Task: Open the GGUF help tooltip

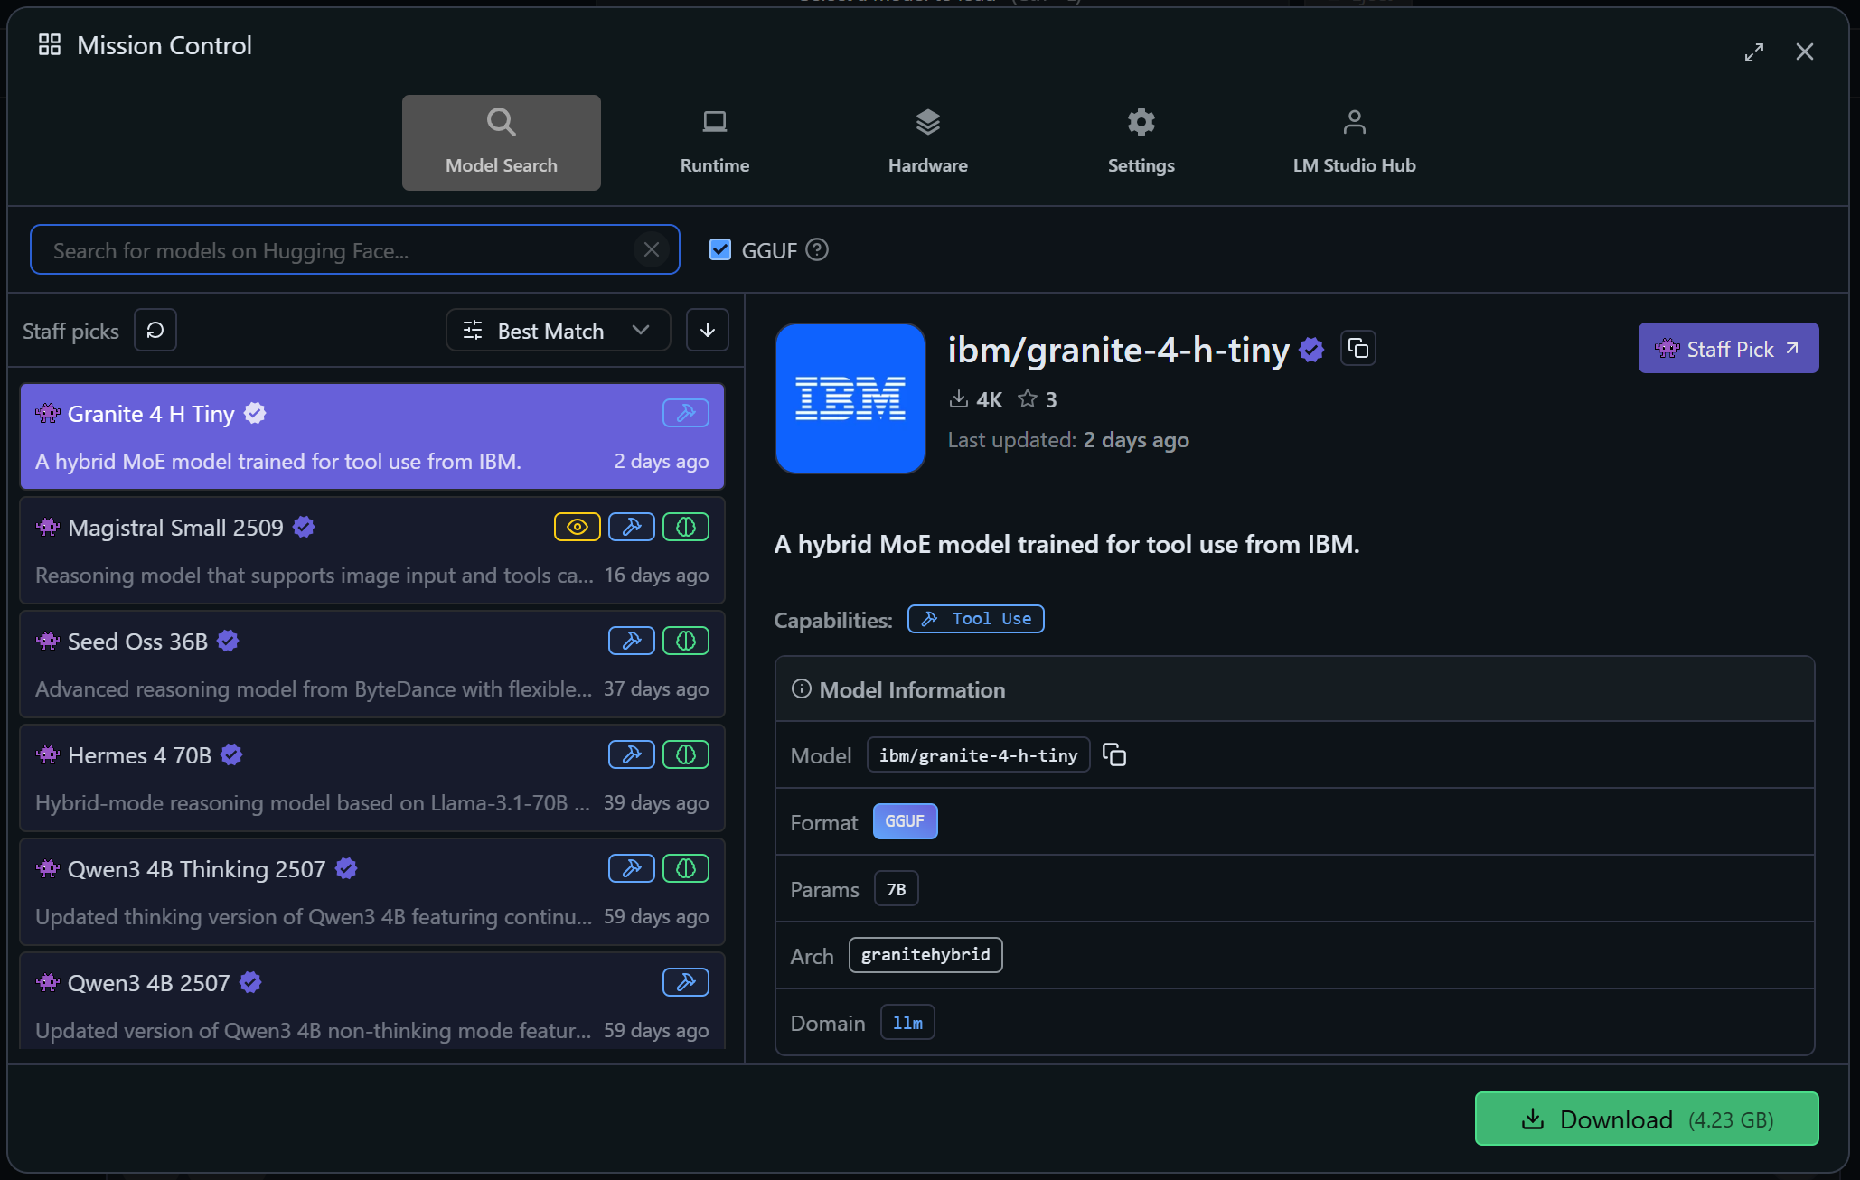Action: (x=816, y=249)
